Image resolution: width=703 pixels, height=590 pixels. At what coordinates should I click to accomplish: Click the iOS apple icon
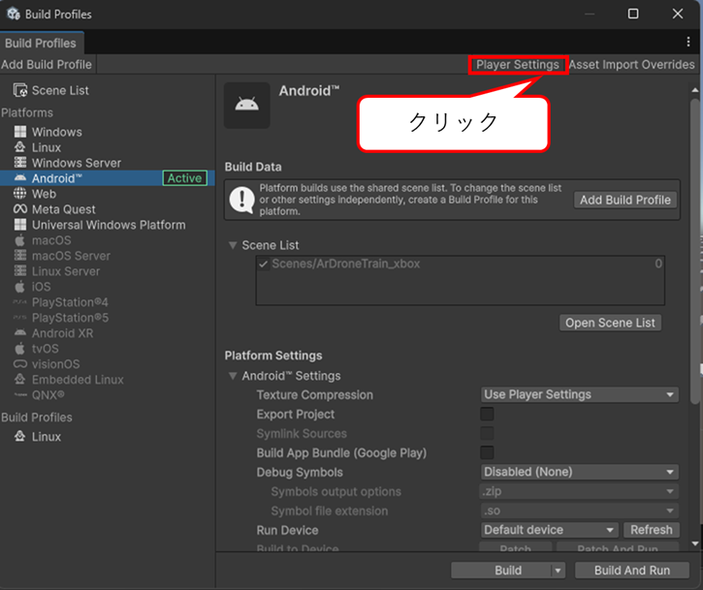(20, 286)
